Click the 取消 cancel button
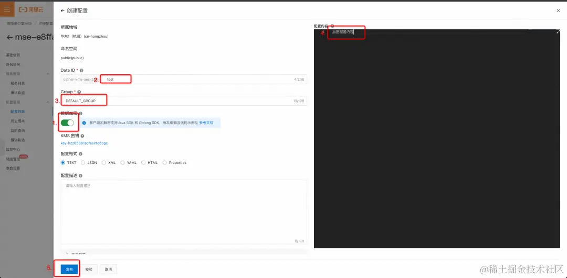This screenshot has height=278, width=567. pyautogui.click(x=109, y=269)
